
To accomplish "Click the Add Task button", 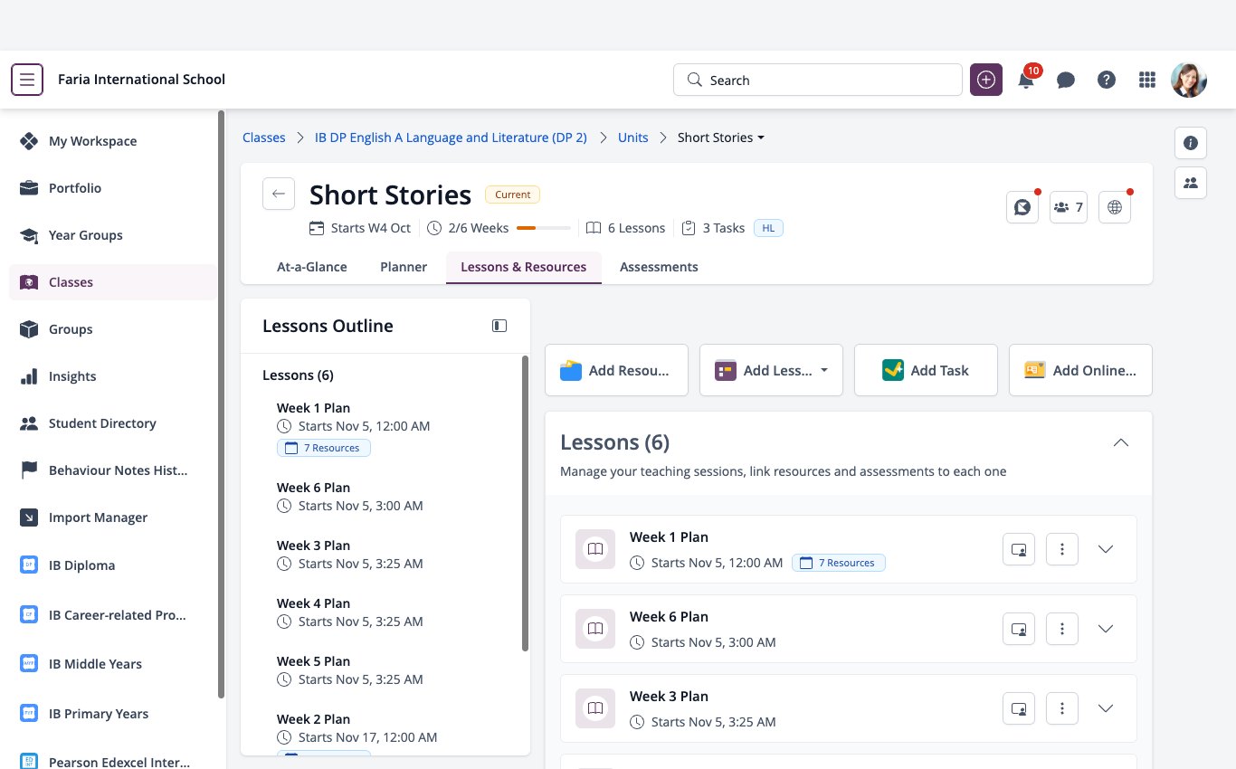I will point(926,370).
